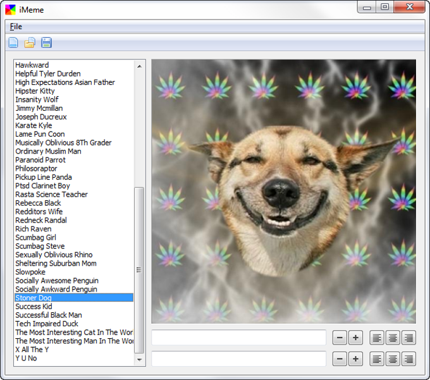Screen dimensions: 430x380
Task: Decrease bottom text size with minus button
Action: pyautogui.click(x=340, y=359)
